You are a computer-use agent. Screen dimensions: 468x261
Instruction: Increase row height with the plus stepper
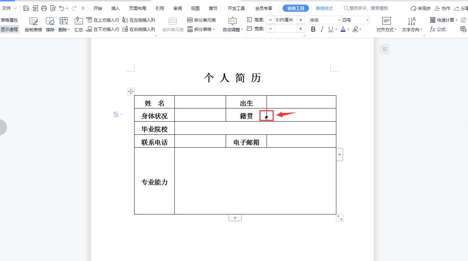[301, 20]
